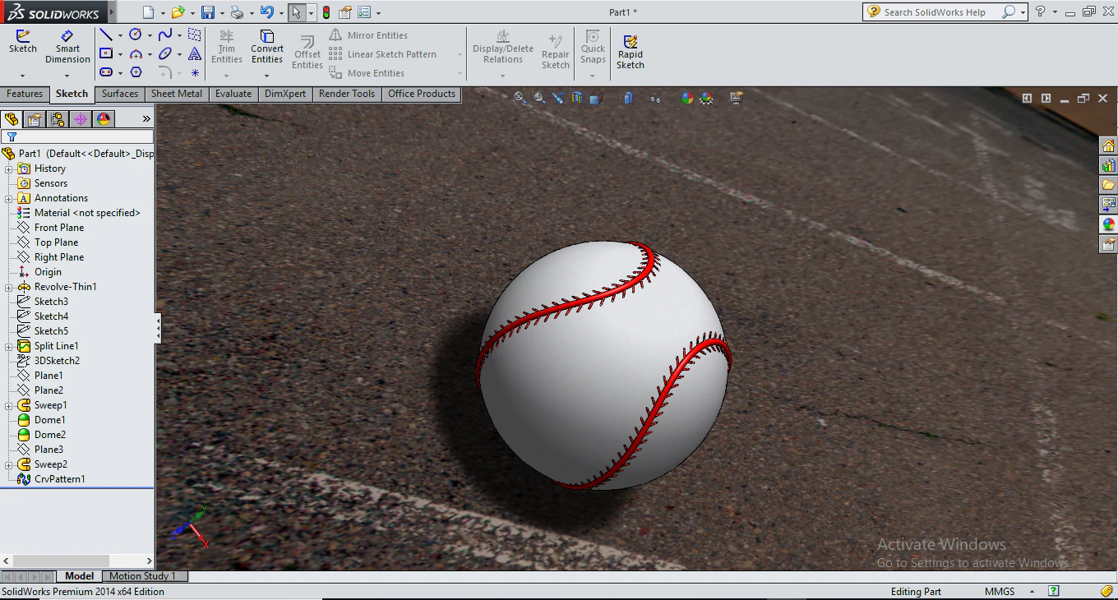The height and width of the screenshot is (600, 1118).
Task: Open File Properties icon in top toolbar
Action: (x=345, y=12)
